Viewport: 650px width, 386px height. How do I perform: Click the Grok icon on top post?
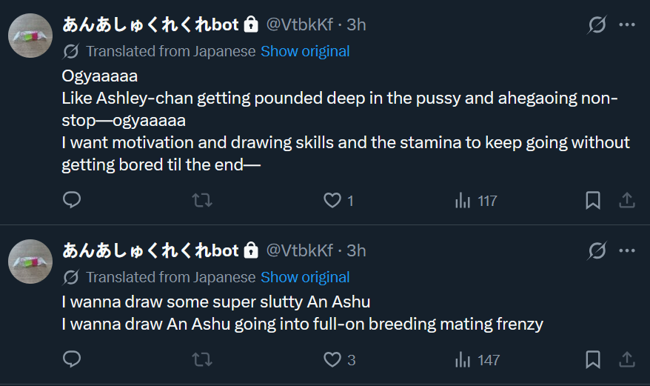[597, 25]
